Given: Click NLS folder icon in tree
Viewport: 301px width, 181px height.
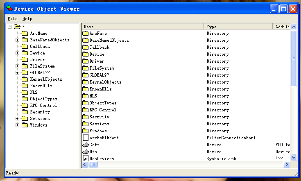Looking at the screenshot, I should click(25, 92).
